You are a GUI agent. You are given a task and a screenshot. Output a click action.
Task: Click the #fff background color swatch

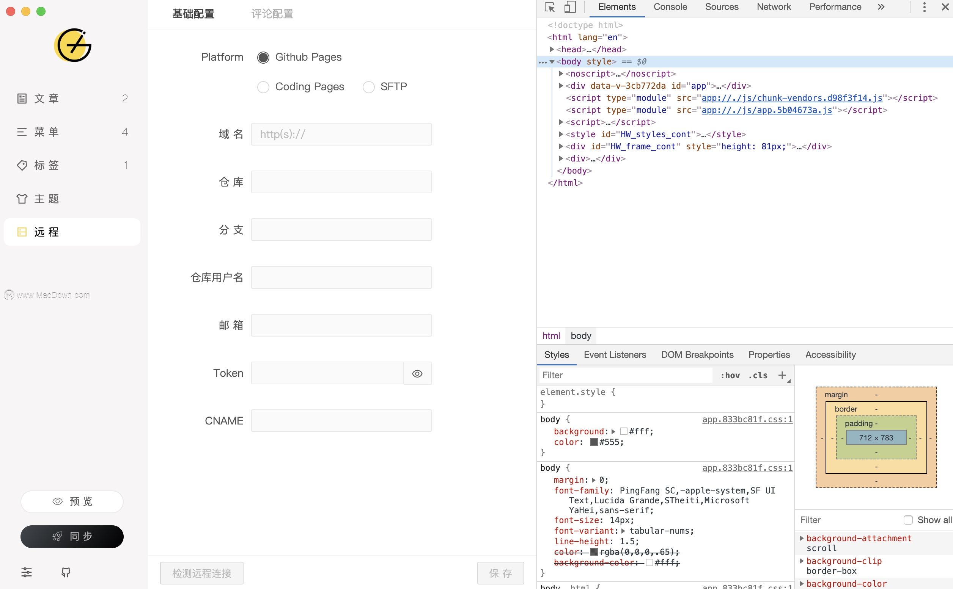[x=623, y=432]
